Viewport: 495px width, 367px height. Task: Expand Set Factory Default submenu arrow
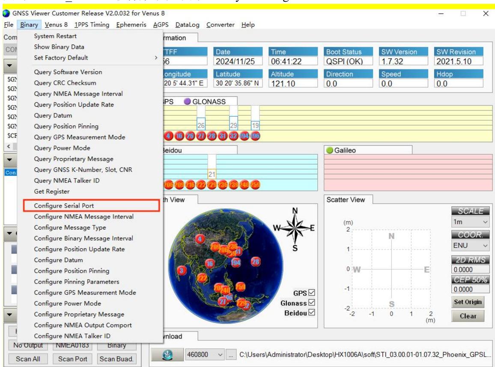156,57
